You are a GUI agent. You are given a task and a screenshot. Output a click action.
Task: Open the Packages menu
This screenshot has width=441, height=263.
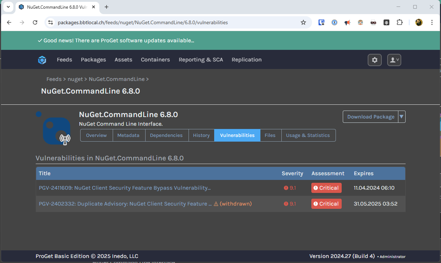[94, 60]
